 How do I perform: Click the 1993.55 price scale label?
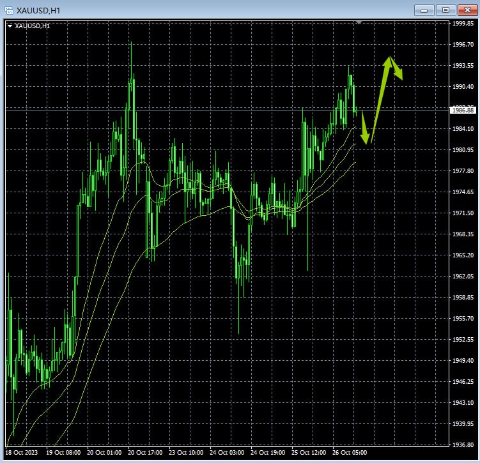pyautogui.click(x=462, y=66)
